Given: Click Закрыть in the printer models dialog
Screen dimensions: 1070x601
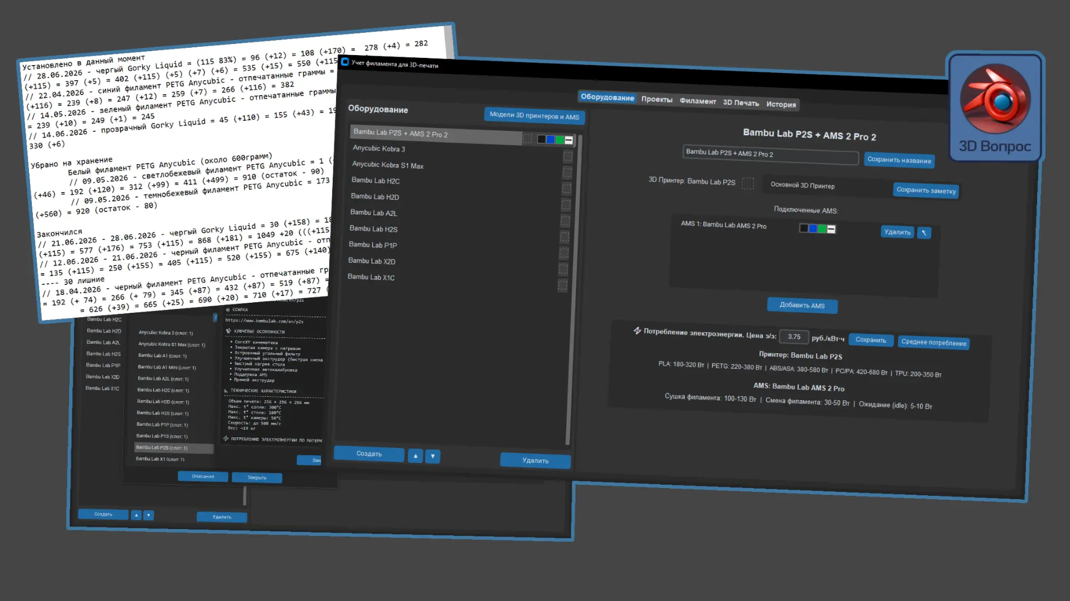Looking at the screenshot, I should (257, 477).
